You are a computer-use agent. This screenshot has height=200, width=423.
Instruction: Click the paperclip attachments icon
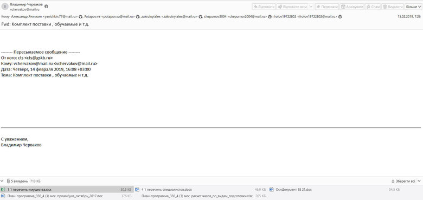8,181
